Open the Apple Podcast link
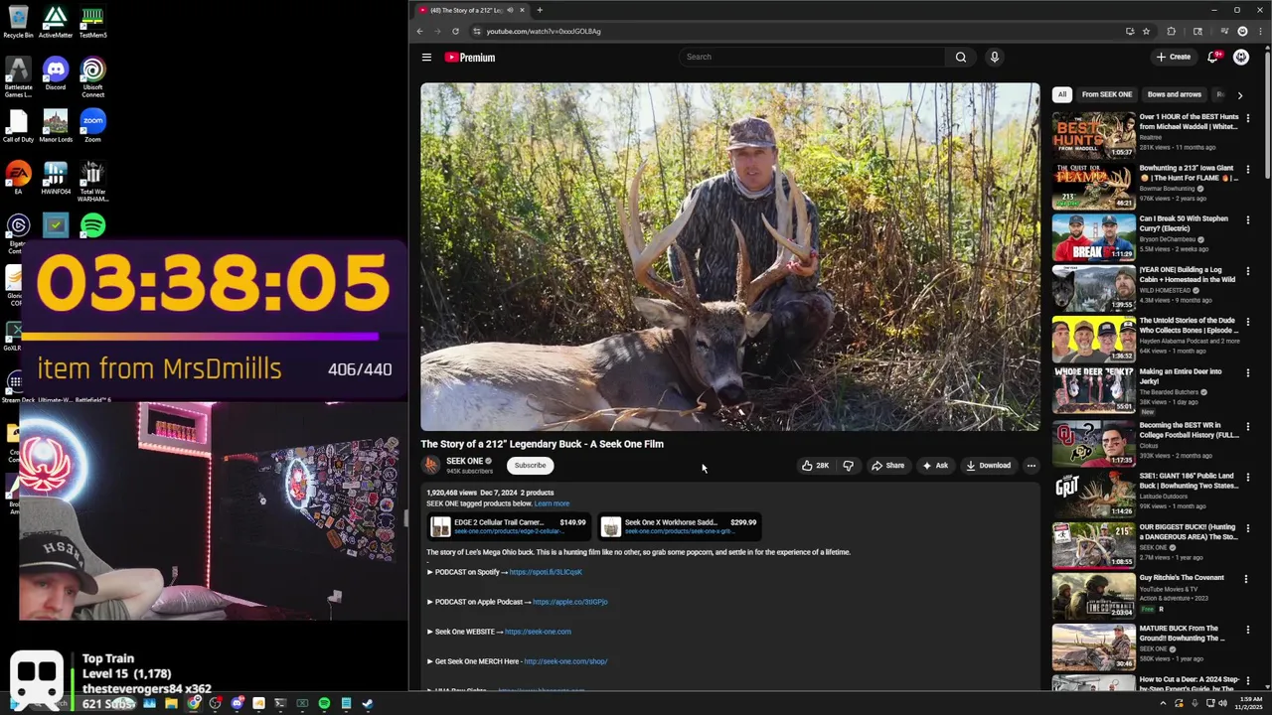This screenshot has width=1272, height=715. pyautogui.click(x=569, y=602)
